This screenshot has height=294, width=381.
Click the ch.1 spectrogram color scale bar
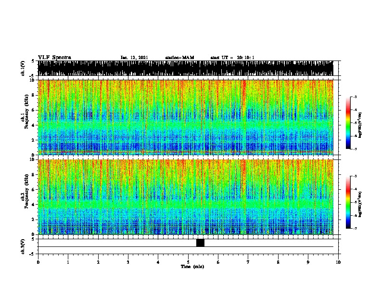point(348,123)
